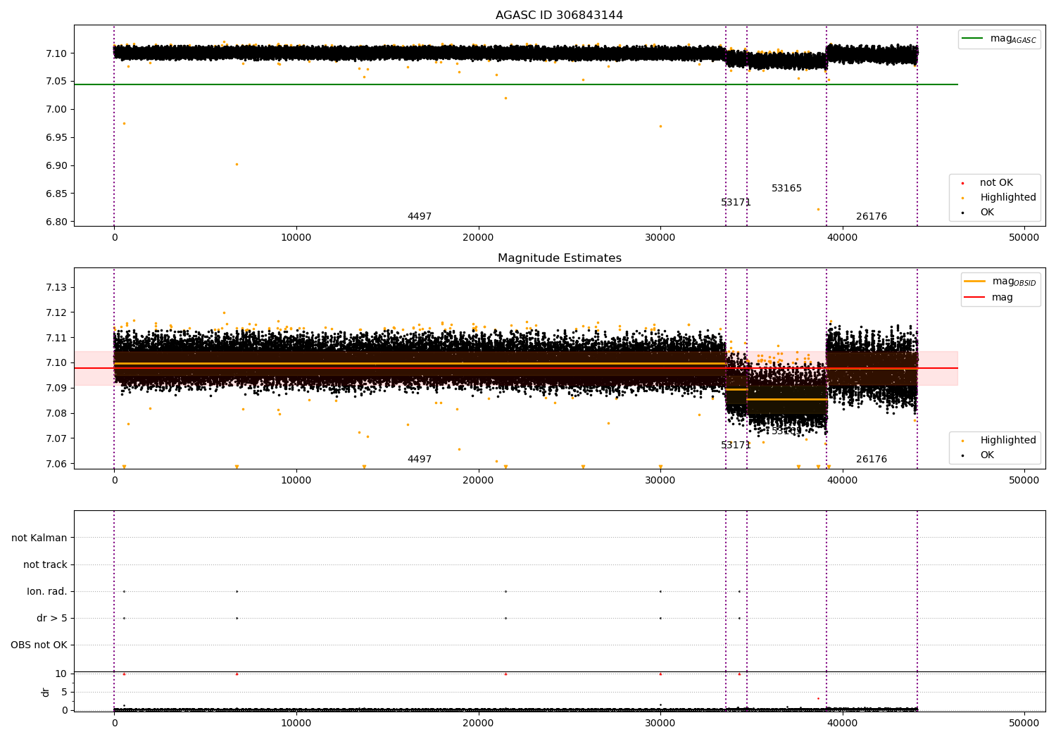Click the 20000 x-tick label under Magnitude Estimates plot
The width and height of the screenshot is (1056, 739).
(x=478, y=481)
